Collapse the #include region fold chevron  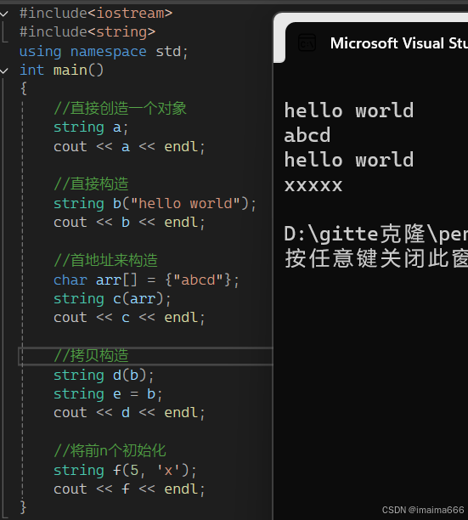[4, 14]
